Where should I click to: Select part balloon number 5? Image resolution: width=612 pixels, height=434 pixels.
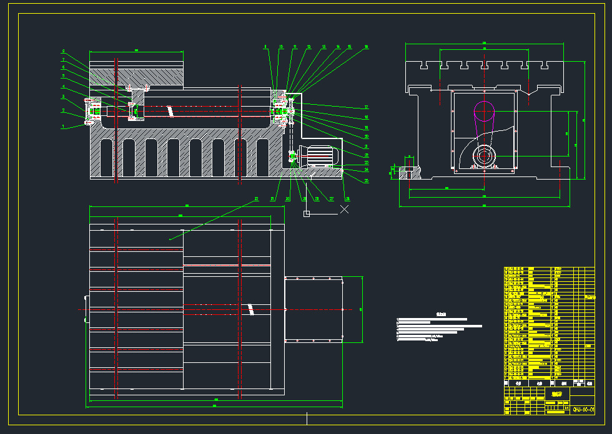(x=63, y=76)
